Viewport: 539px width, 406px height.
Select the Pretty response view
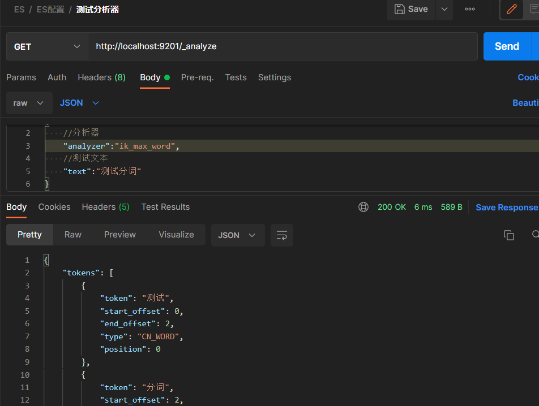(29, 235)
